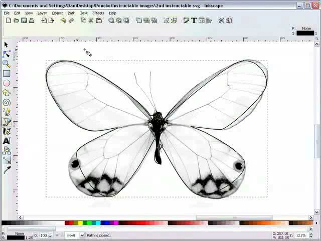The width and height of the screenshot is (321, 241).
Task: Click the black stroke swatch in status bar
Action: pyautogui.click(x=16, y=237)
